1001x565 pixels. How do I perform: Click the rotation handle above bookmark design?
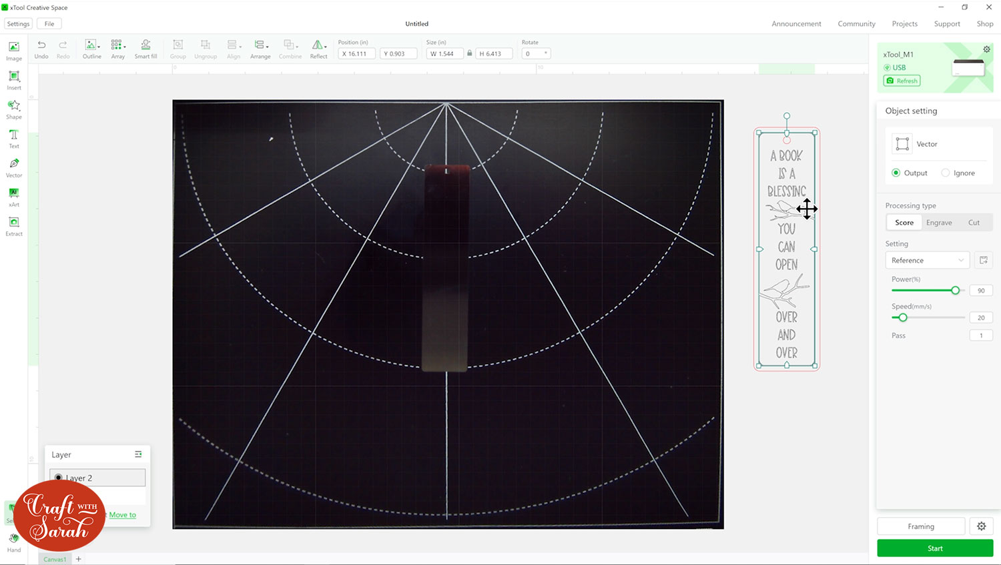click(x=787, y=116)
